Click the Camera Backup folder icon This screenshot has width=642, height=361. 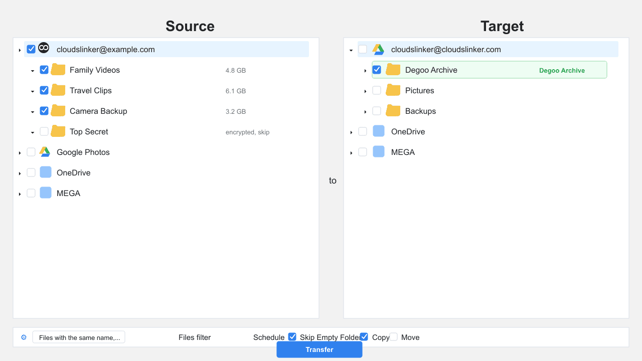point(58,111)
